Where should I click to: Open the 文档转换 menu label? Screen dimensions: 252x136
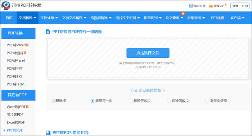26,18
